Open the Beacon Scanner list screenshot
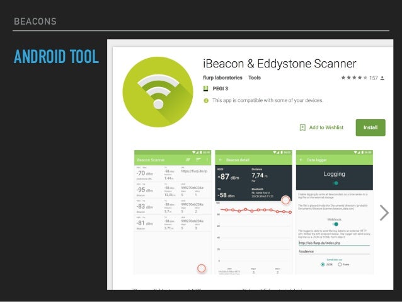The width and height of the screenshot is (402, 302). coord(173,212)
